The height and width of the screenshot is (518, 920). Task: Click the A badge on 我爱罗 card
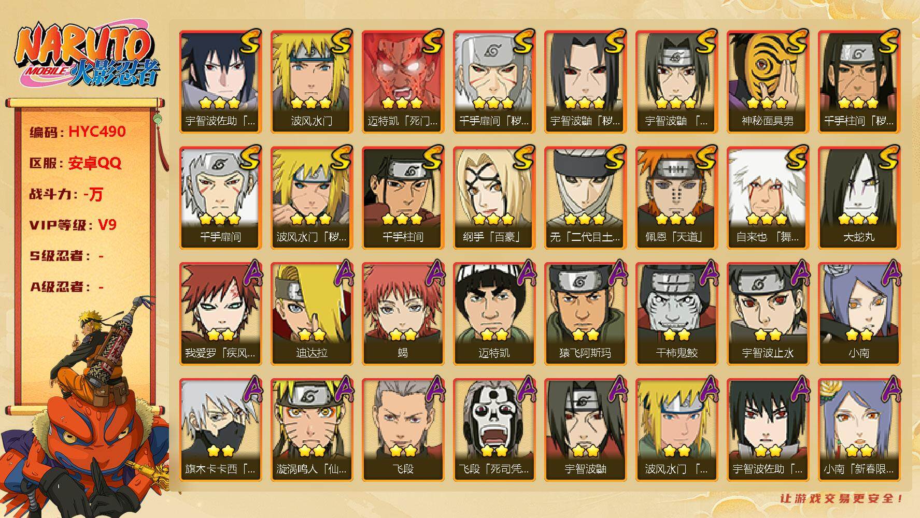pyautogui.click(x=251, y=274)
